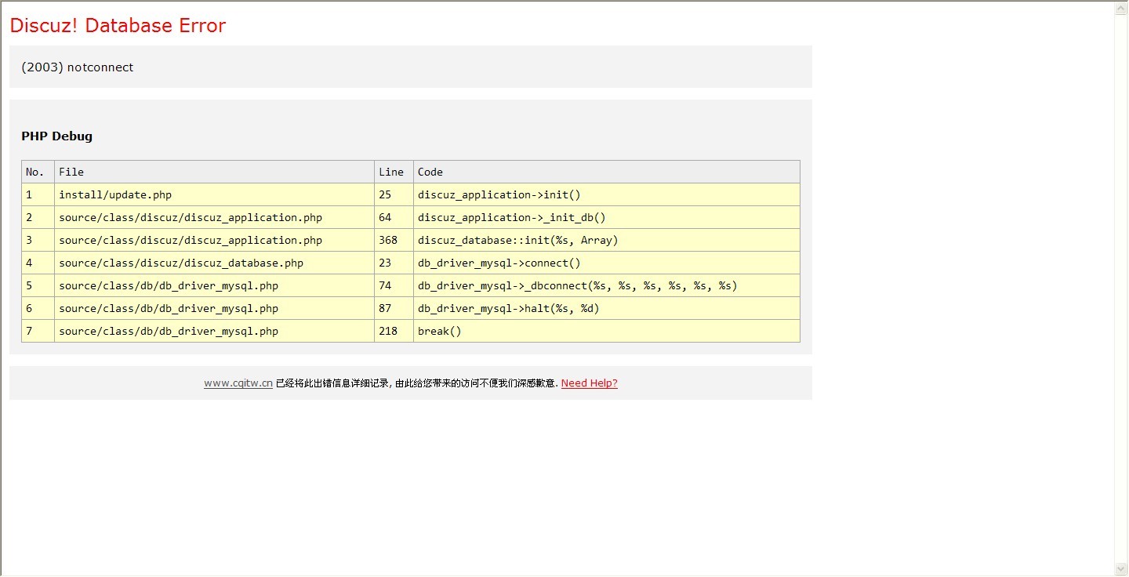Select line number 25 cell
Screen dimensions: 1129x577
[x=394, y=194]
